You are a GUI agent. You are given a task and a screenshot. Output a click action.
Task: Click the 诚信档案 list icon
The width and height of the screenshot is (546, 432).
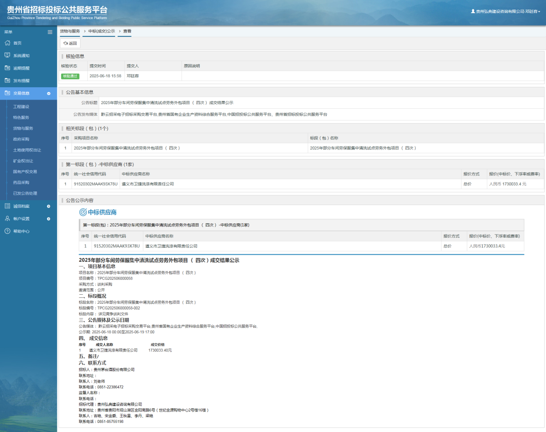coord(7,206)
